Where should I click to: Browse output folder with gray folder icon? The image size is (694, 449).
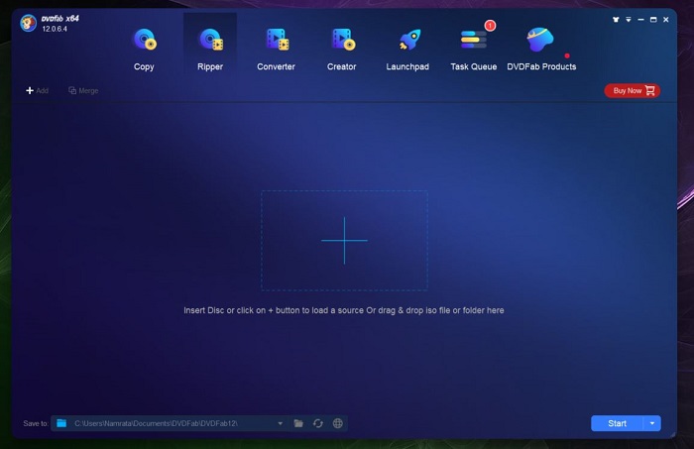pyautogui.click(x=298, y=423)
